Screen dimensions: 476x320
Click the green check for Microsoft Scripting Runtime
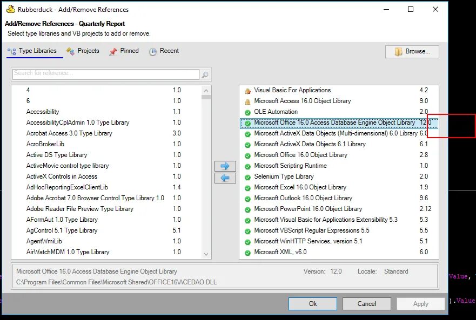click(x=247, y=167)
